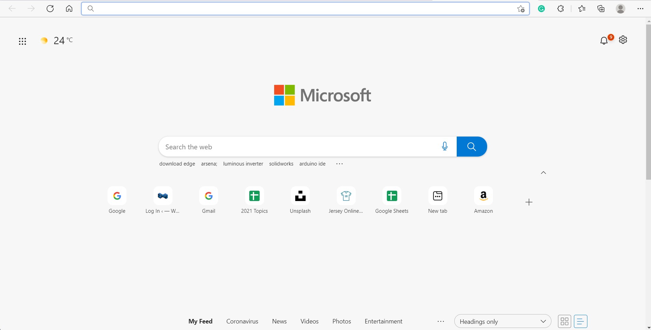Screen dimensions: 651x330
Task: Select the Coronavirus tab
Action: (242, 321)
